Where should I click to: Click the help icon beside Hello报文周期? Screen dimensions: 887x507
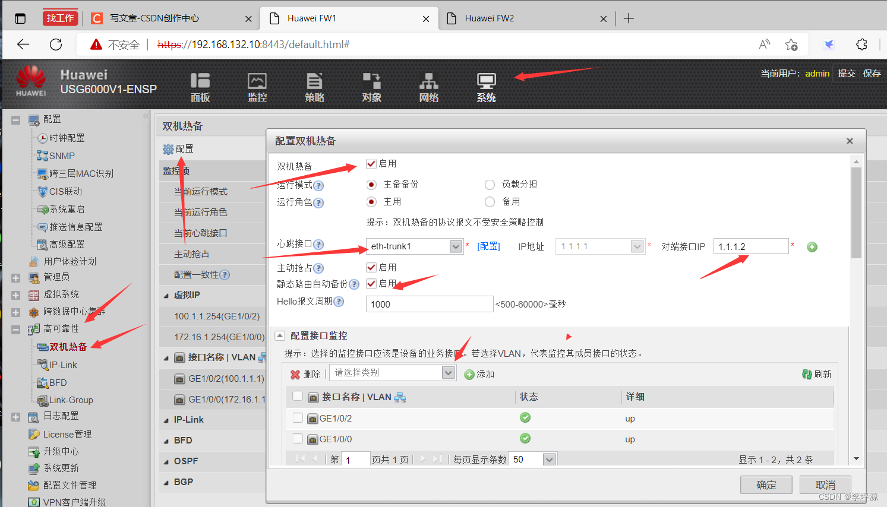coord(339,302)
